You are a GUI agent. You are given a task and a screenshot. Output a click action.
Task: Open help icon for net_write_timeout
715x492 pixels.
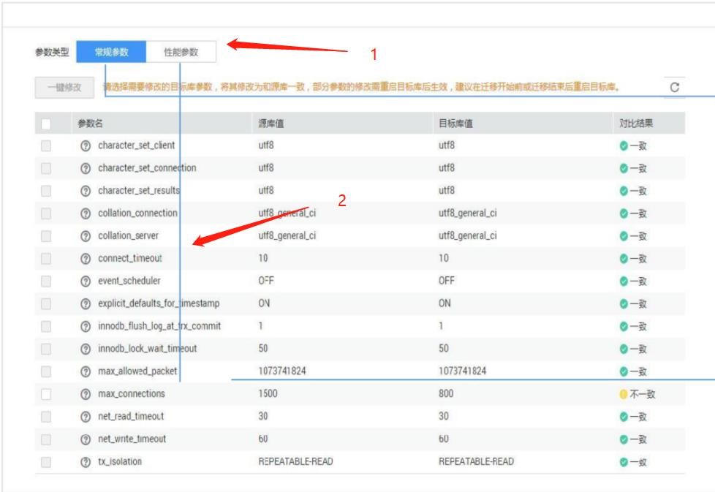point(86,439)
